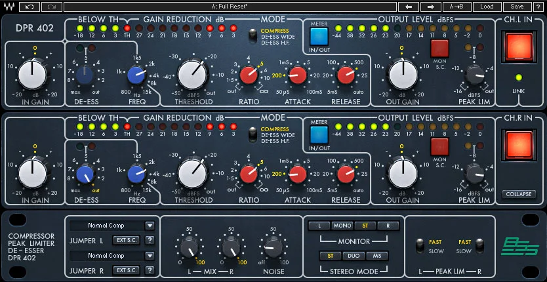
Task: Go to next preset with right arrow
Action: tap(431, 7)
